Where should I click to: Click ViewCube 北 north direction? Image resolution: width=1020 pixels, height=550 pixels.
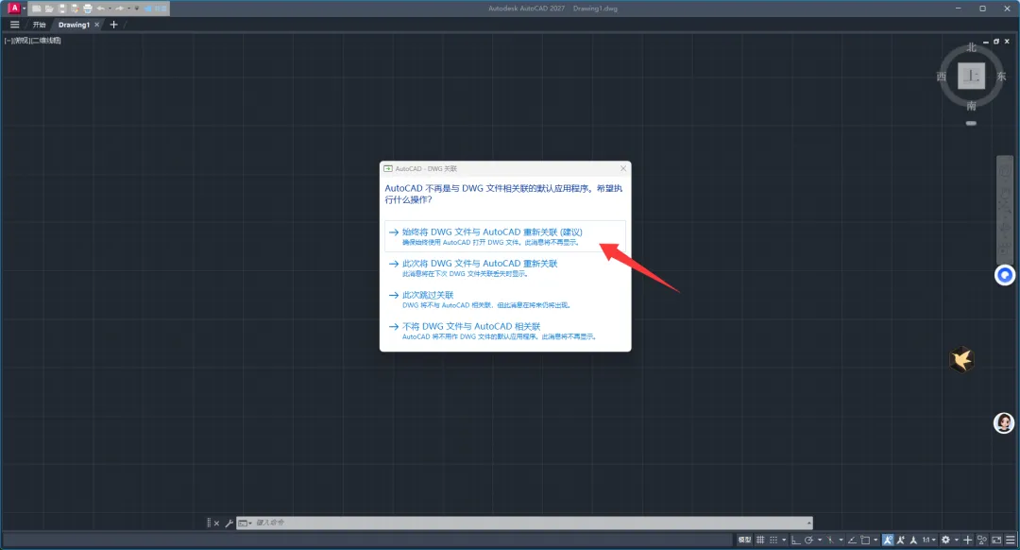971,47
